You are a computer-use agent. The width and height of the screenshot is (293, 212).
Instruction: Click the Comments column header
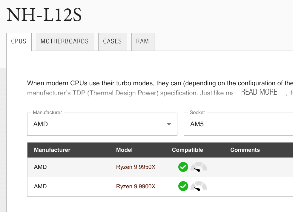pos(245,150)
